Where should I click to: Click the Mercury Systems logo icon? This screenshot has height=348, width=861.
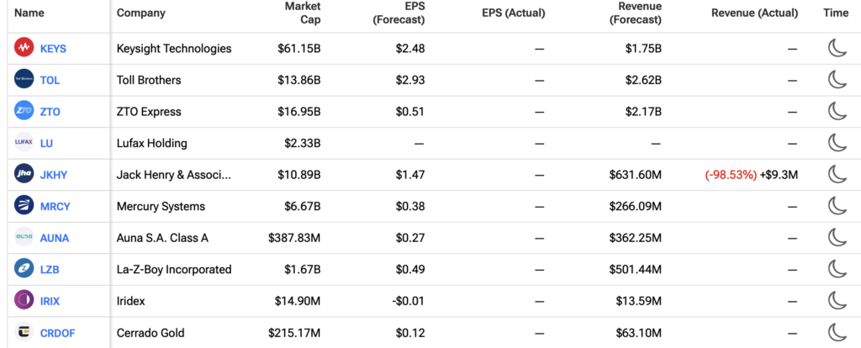click(24, 207)
